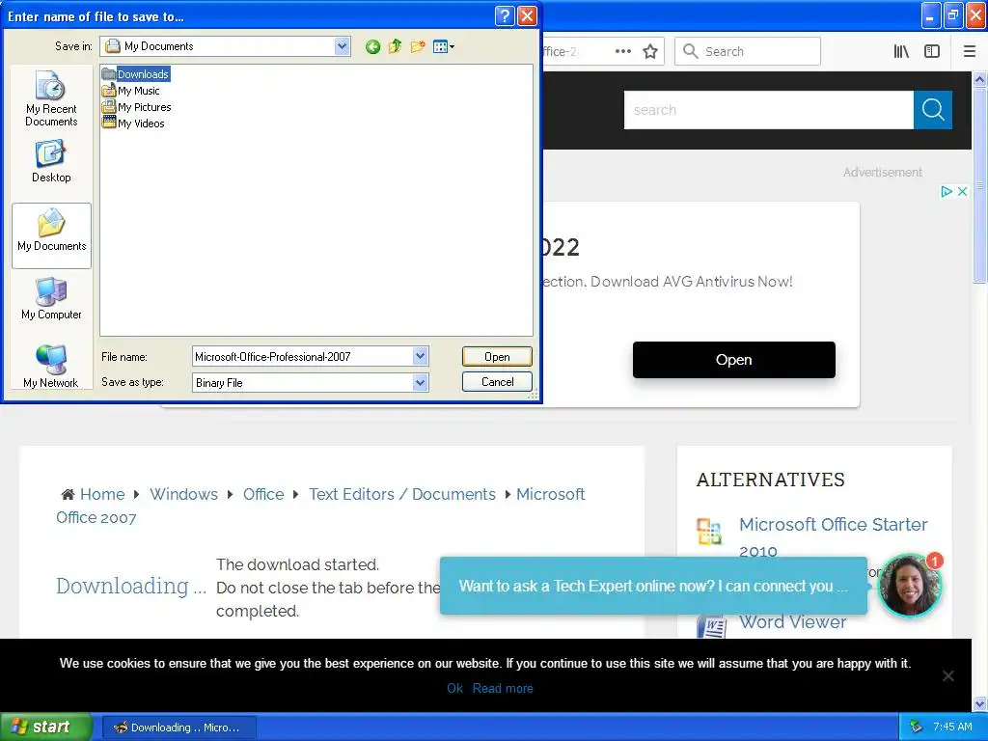The image size is (988, 741).
Task: Select the My Videos folder
Action: click(133, 123)
